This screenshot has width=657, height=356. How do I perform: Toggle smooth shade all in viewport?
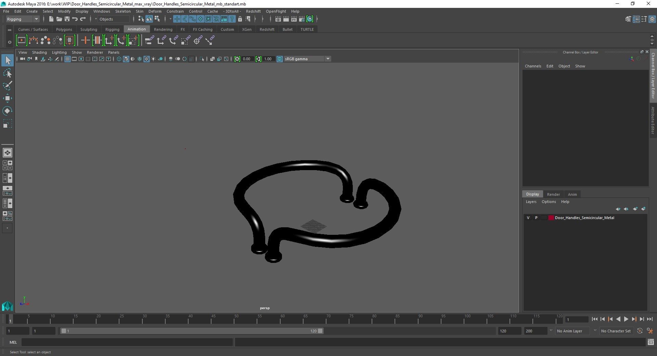click(x=126, y=59)
